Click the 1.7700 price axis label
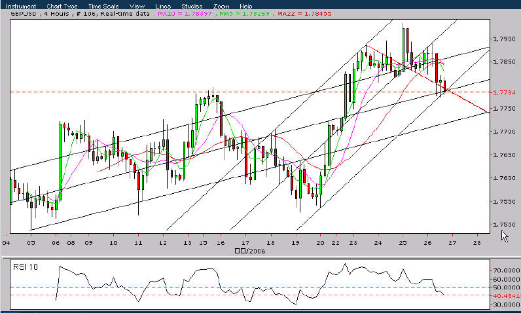The width and height of the screenshot is (521, 313). click(504, 132)
